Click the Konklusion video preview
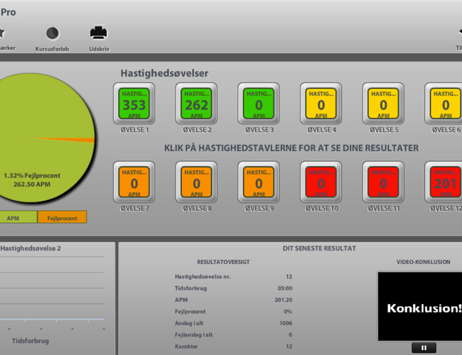 coord(420,307)
